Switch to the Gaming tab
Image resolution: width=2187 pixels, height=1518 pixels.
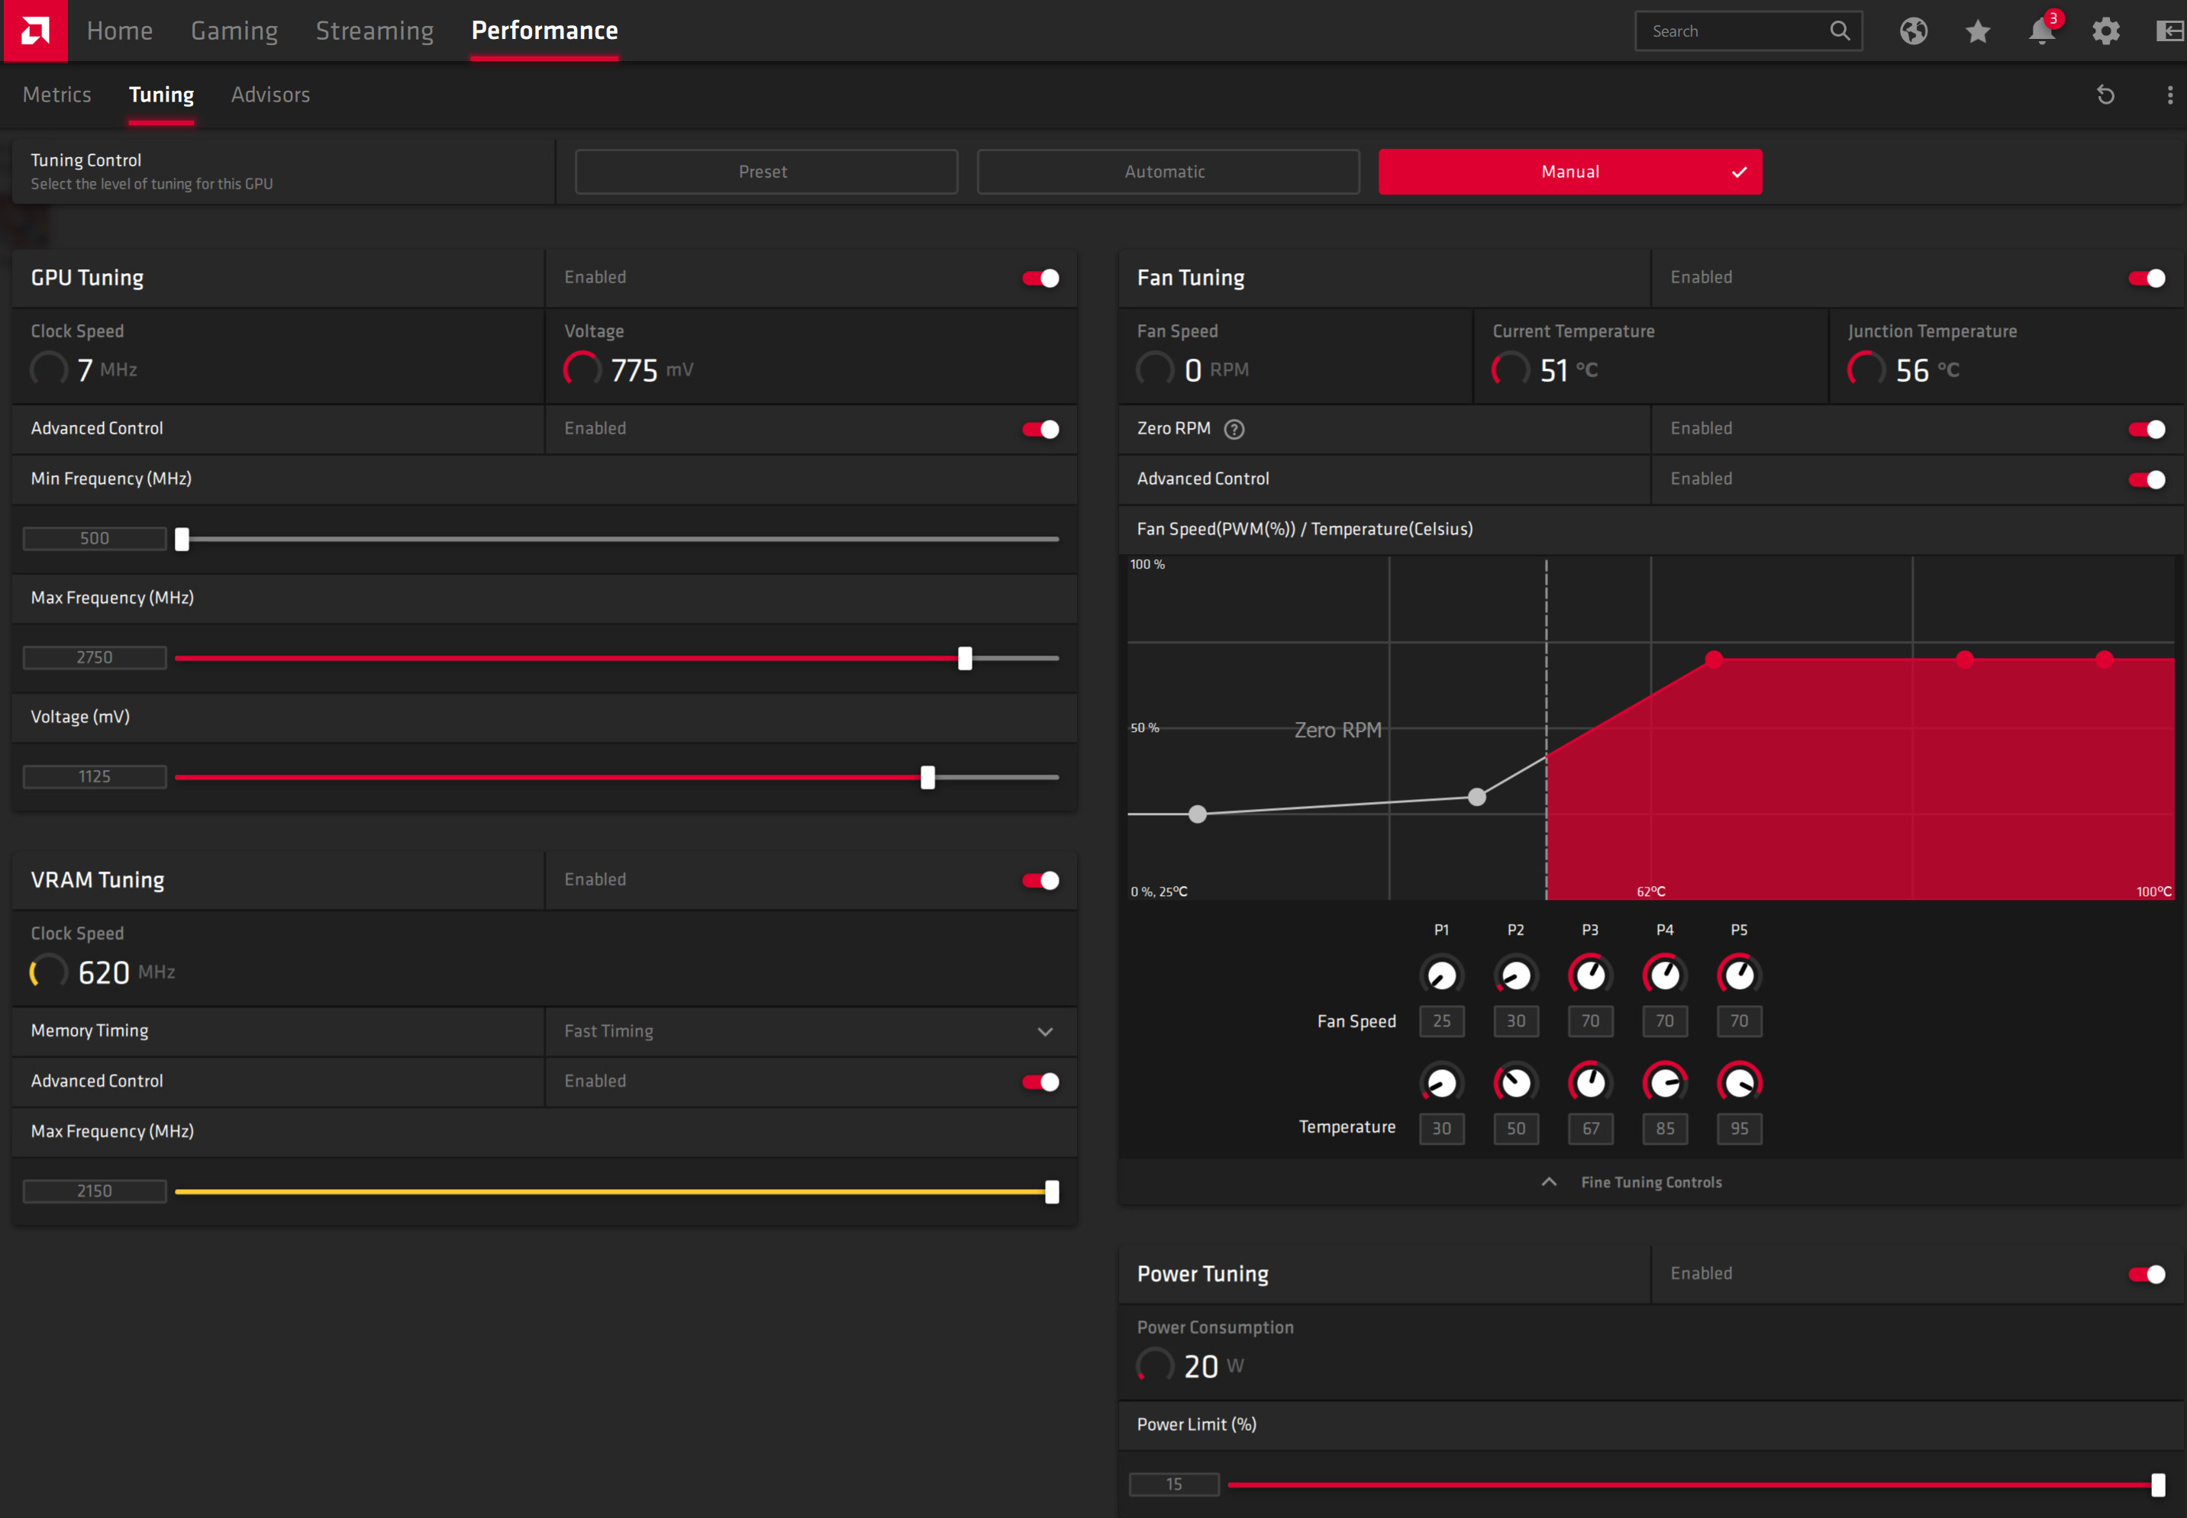tap(234, 31)
